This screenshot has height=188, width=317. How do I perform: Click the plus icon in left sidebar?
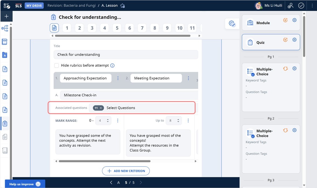pyautogui.click(x=6, y=16)
